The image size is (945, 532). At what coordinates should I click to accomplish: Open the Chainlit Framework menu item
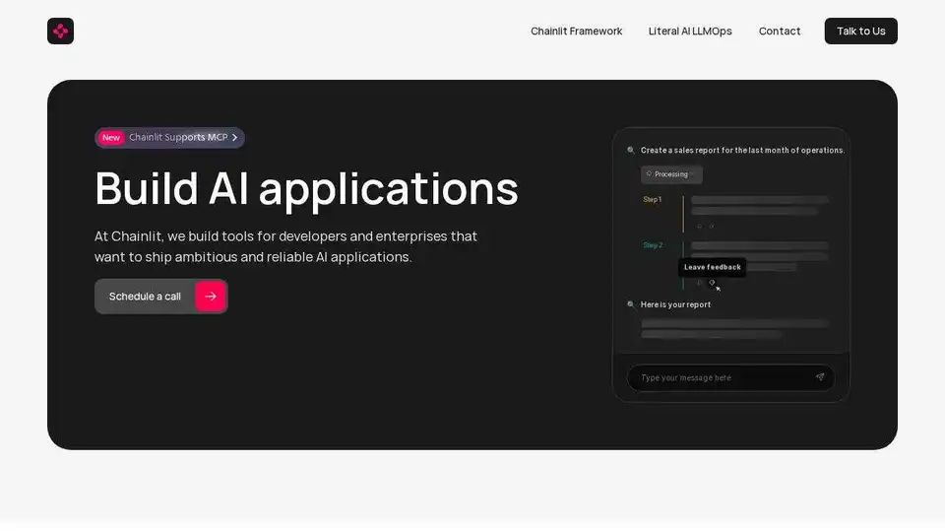pyautogui.click(x=576, y=31)
